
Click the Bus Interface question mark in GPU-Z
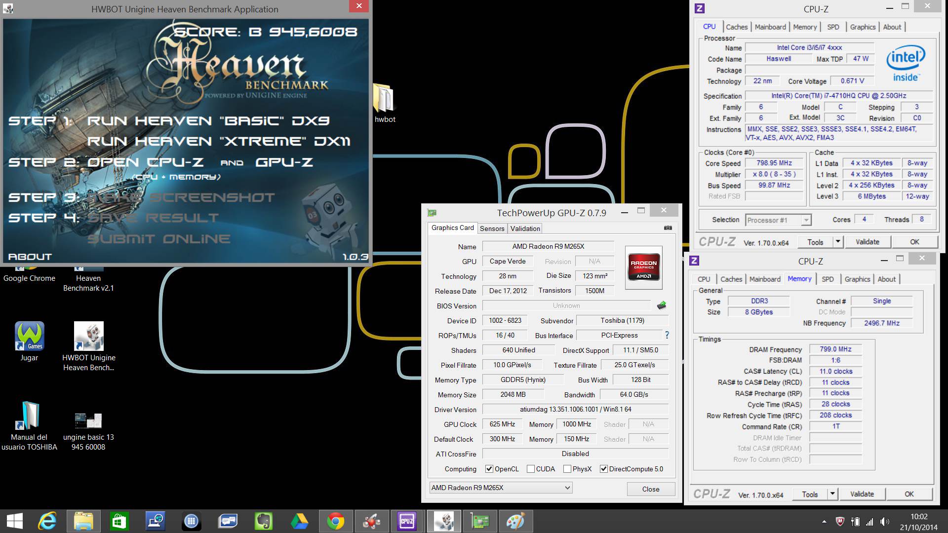coord(667,335)
